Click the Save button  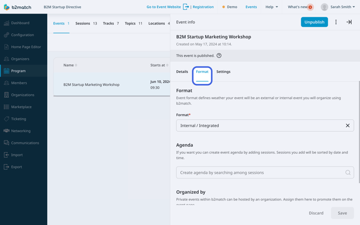[x=342, y=213]
